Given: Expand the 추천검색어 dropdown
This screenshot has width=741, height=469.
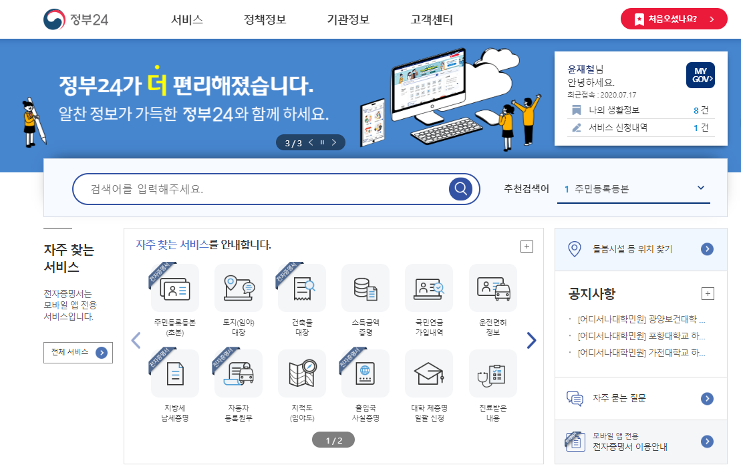Looking at the screenshot, I should coord(701,188).
